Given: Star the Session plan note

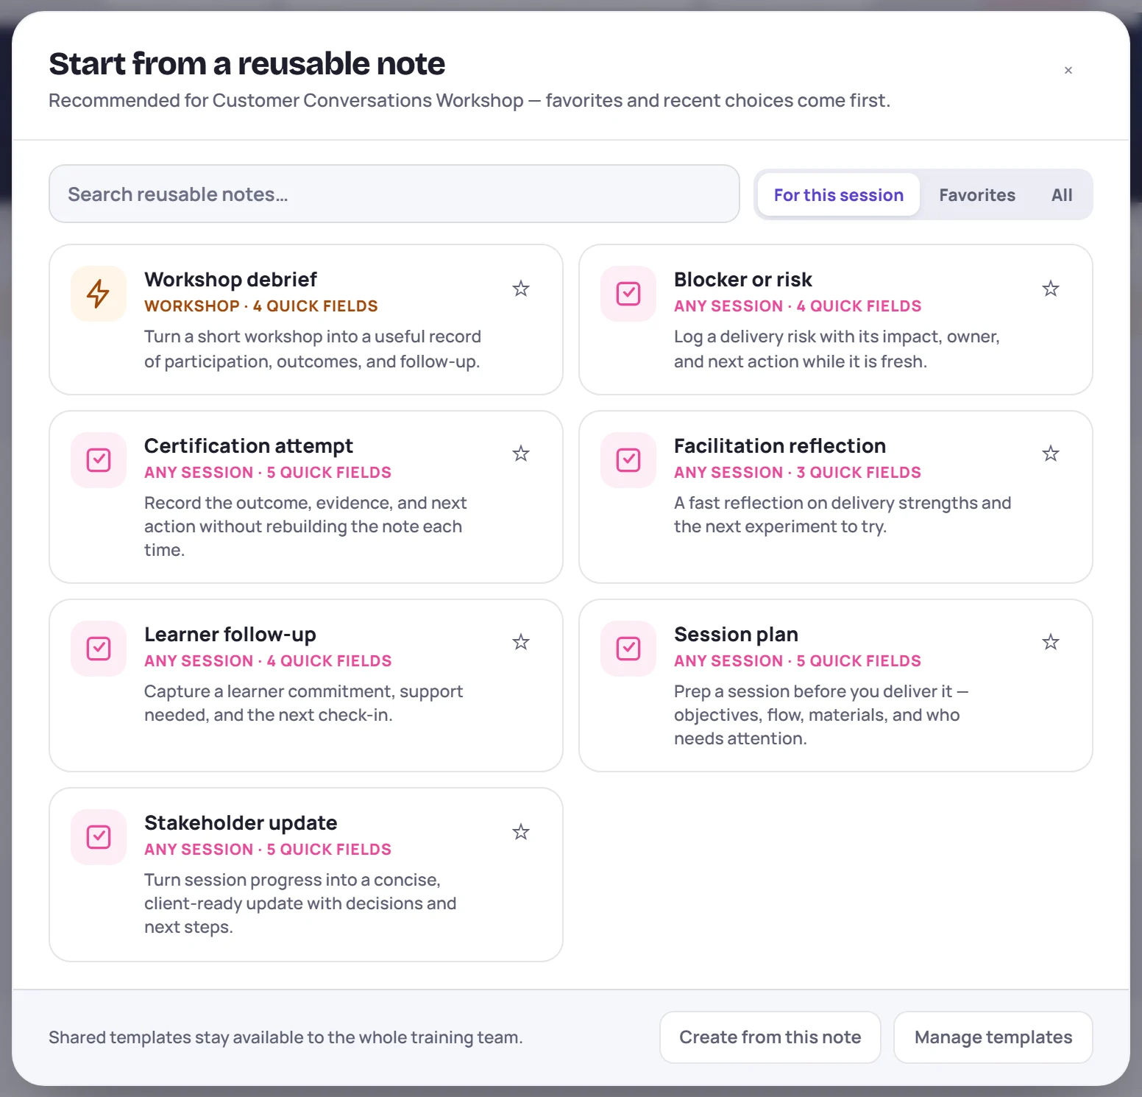Looking at the screenshot, I should coord(1051,642).
